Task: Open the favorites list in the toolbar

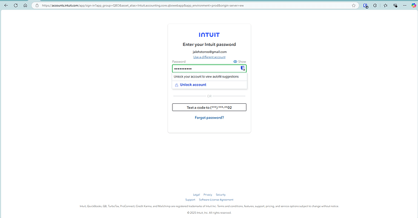Action: 385,5
